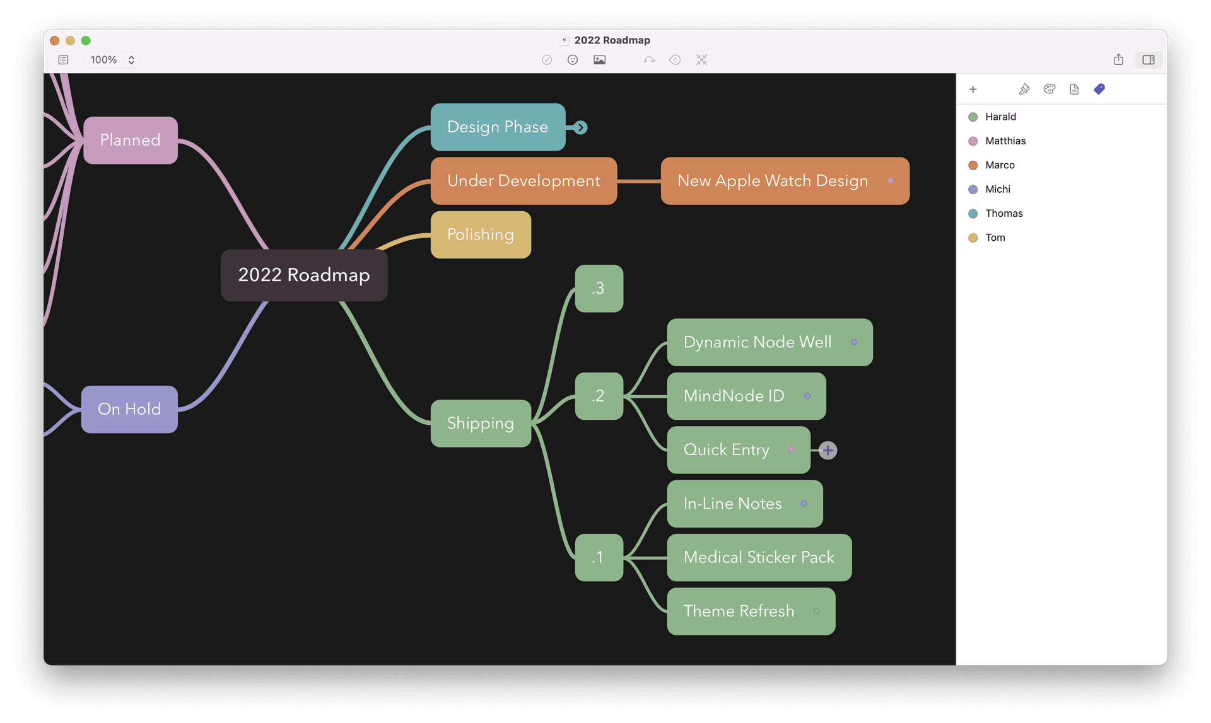
Task: Open the sticker/emoji picker in the toolbar
Action: (x=573, y=59)
